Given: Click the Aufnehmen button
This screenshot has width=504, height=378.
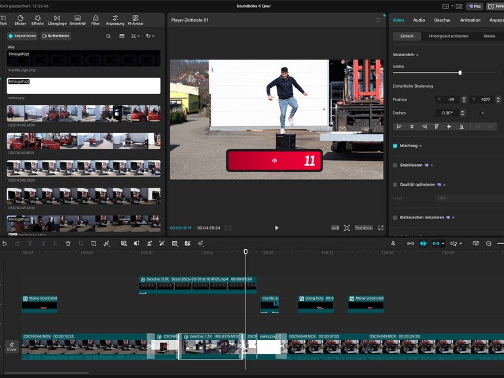Looking at the screenshot, I should click(x=56, y=36).
